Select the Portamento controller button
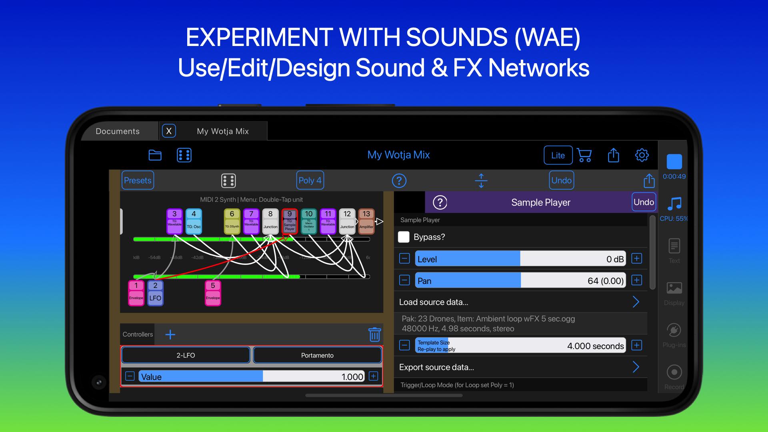Screen dimensions: 768x432 point(317,355)
